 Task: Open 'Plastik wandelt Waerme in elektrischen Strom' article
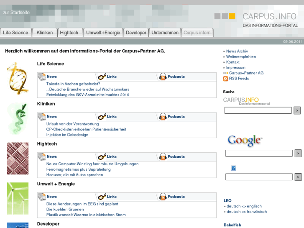tap(86, 215)
